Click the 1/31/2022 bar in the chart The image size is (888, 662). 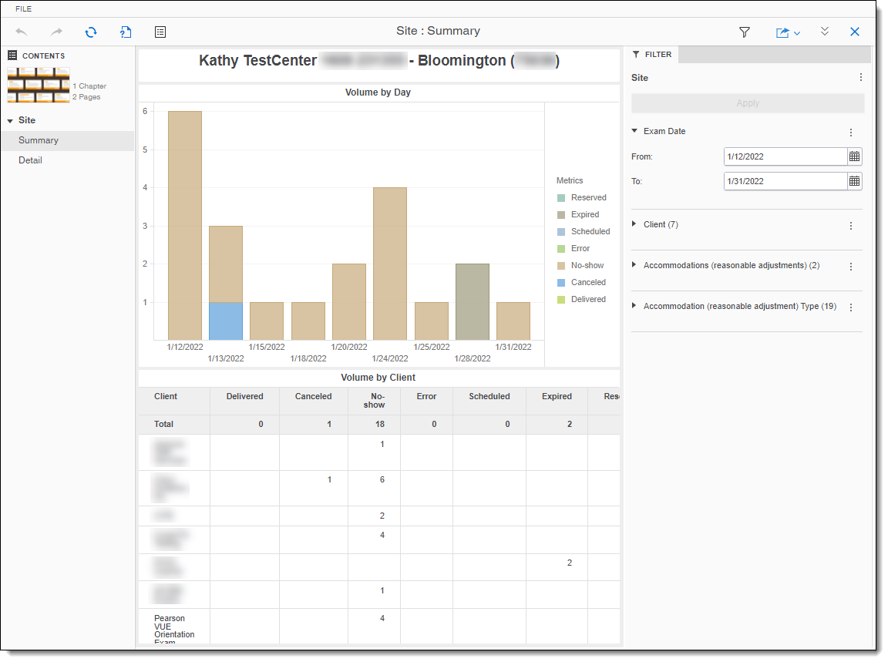tap(513, 321)
